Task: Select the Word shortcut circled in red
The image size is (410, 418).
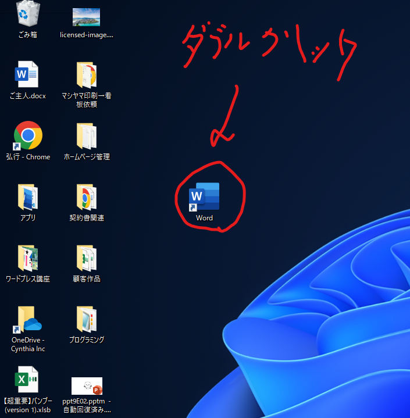Action: (x=204, y=197)
